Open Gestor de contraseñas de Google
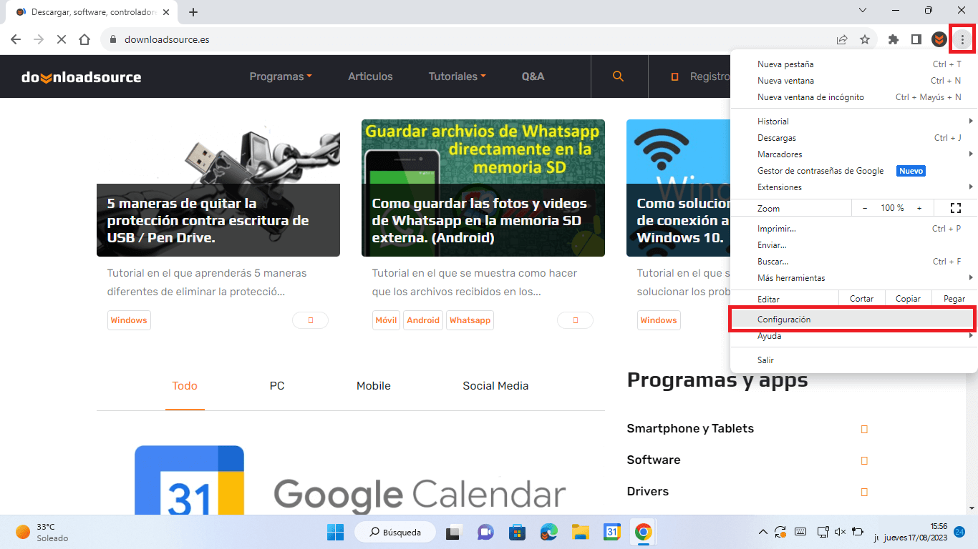The height and width of the screenshot is (549, 978). point(853,171)
